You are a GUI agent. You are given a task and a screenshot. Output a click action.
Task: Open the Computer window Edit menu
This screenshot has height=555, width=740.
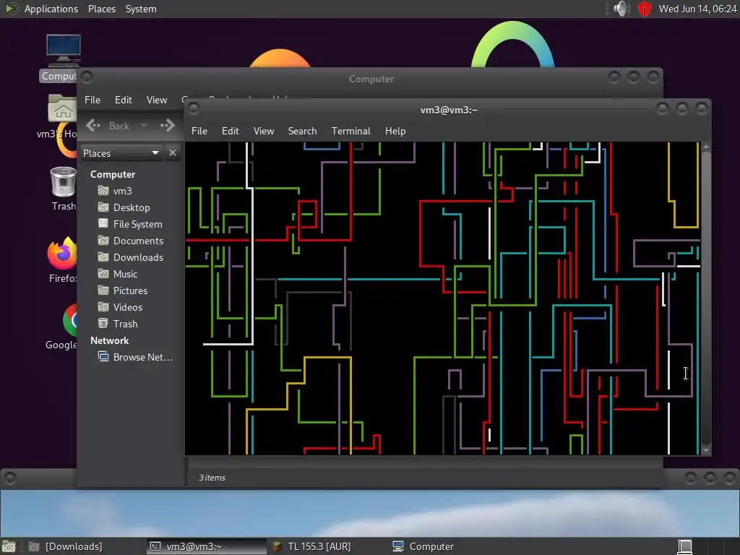coord(123,100)
